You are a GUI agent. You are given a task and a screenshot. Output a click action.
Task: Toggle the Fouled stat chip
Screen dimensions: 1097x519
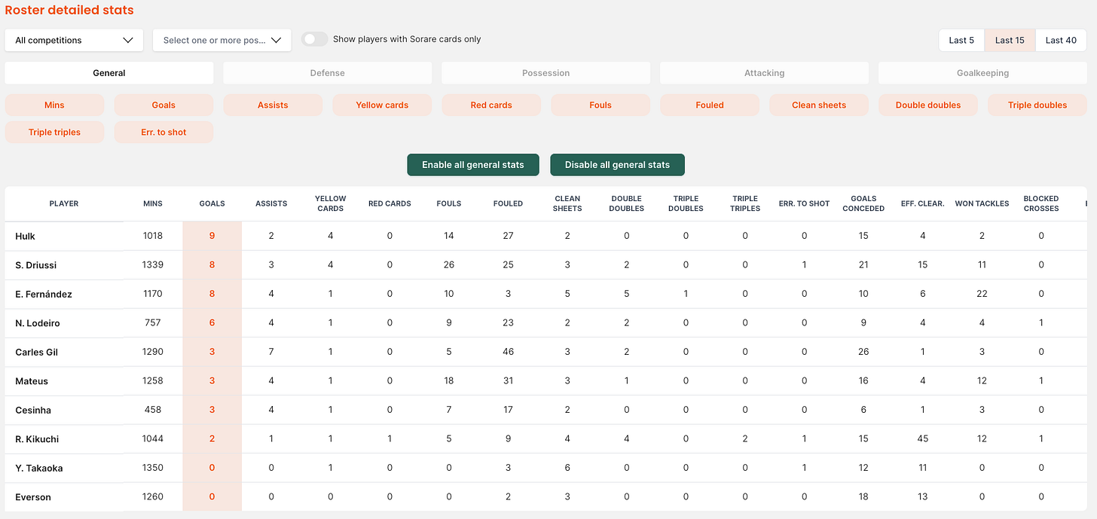(710, 105)
